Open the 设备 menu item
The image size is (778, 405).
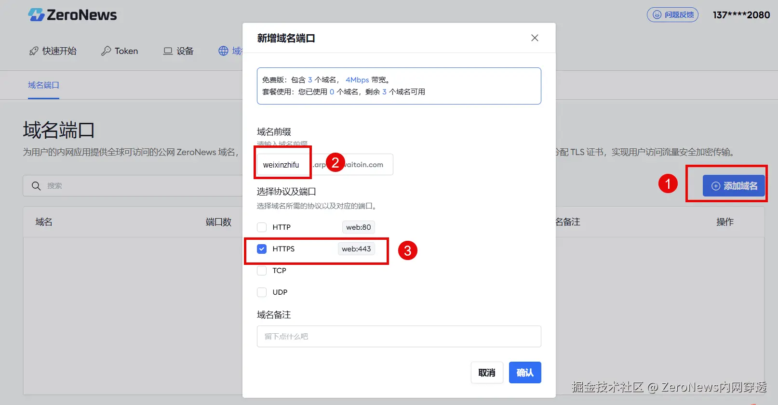pos(178,51)
